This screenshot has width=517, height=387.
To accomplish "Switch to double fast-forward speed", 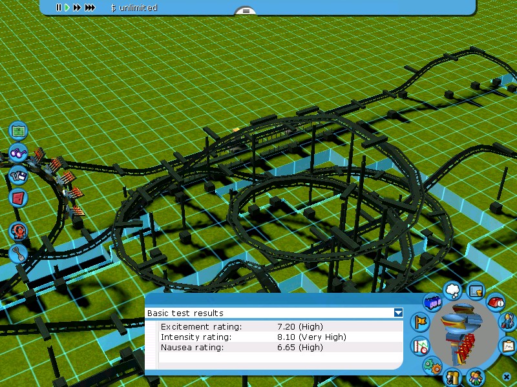I will 77,8.
